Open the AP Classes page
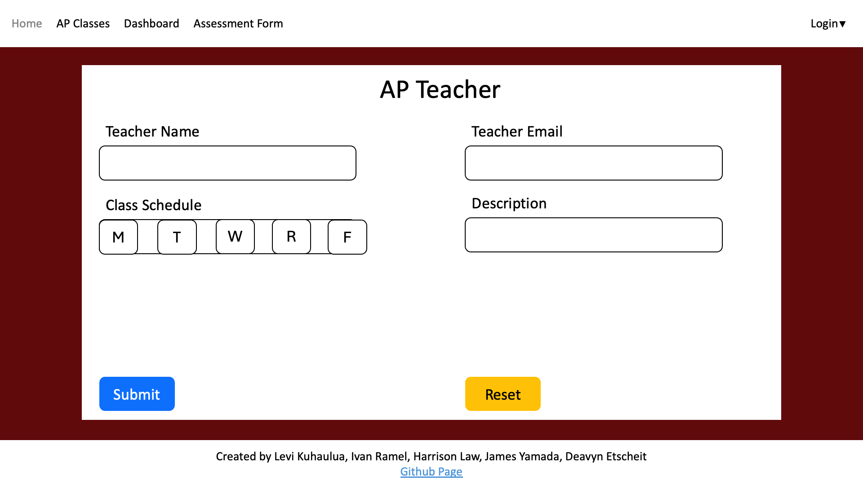863x485 pixels. [x=83, y=23]
